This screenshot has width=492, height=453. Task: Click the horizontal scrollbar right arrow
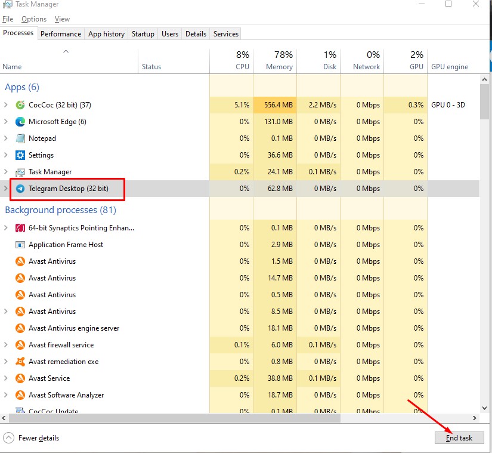pos(475,418)
